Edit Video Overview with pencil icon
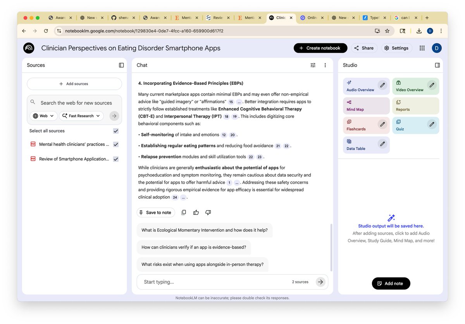This screenshot has width=465, height=324. click(x=432, y=85)
